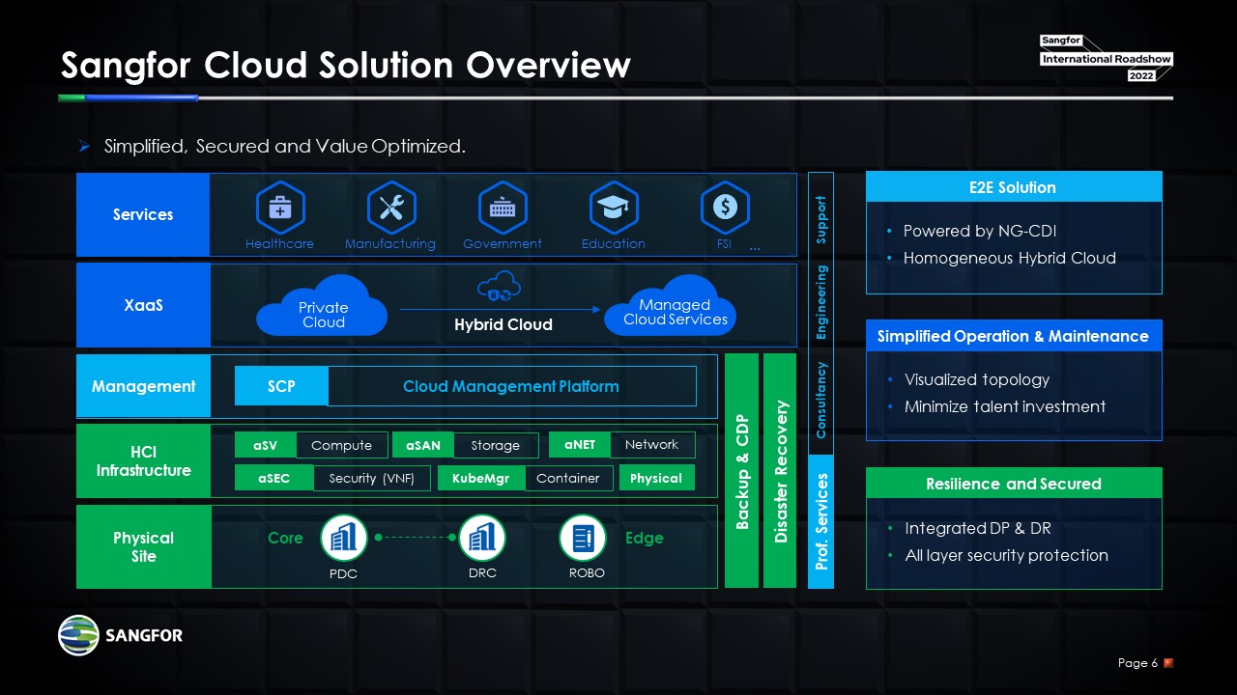
Task: Click the Education graduation cap icon
Action: click(x=614, y=207)
